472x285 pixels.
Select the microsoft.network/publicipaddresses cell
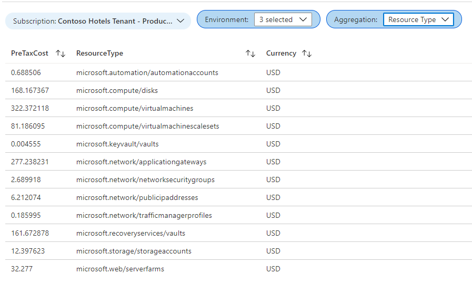click(x=137, y=197)
